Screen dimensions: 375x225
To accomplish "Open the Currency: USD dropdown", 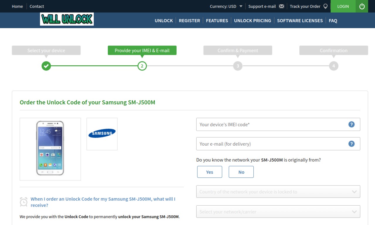I will point(226,6).
